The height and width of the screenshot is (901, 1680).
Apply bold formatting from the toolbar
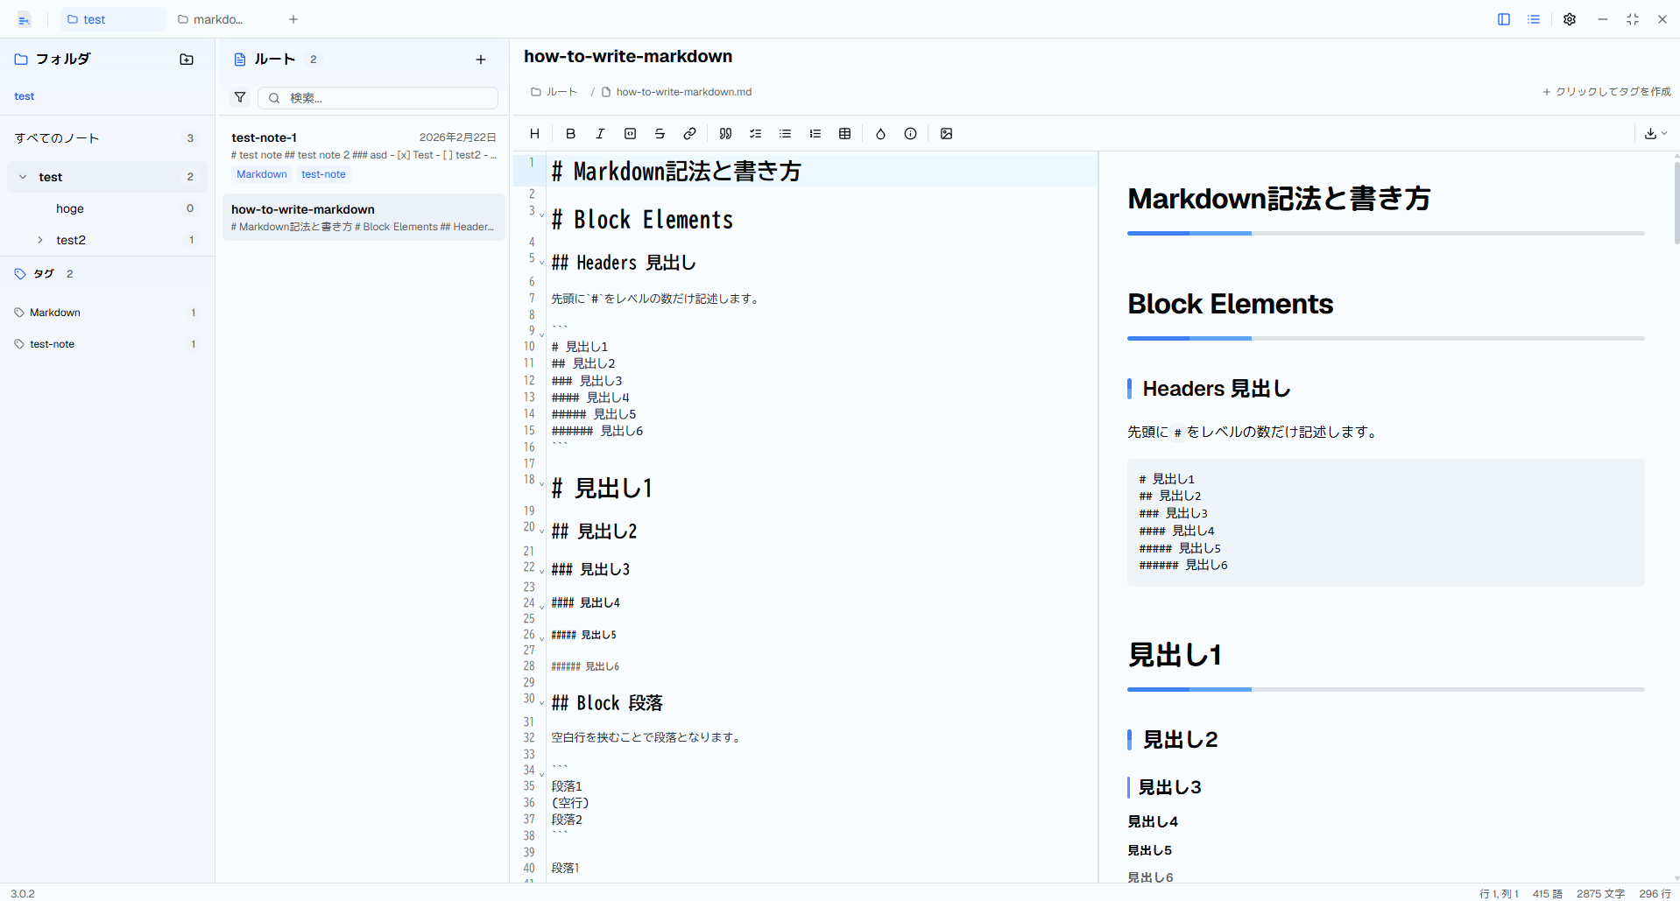tap(570, 134)
